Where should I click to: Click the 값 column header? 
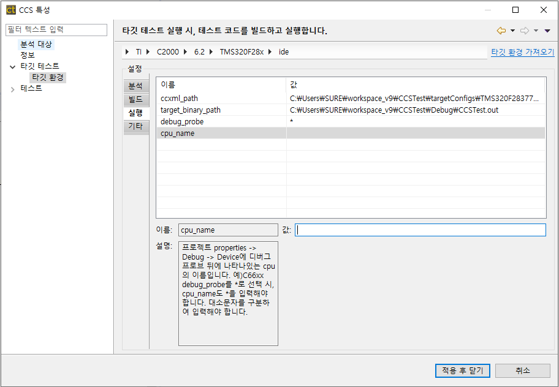point(416,85)
